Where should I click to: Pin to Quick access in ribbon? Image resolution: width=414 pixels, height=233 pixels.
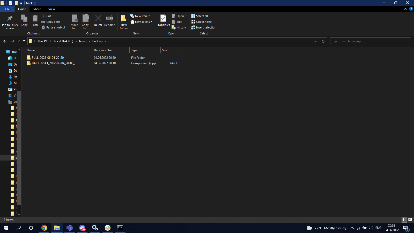pyautogui.click(x=10, y=22)
